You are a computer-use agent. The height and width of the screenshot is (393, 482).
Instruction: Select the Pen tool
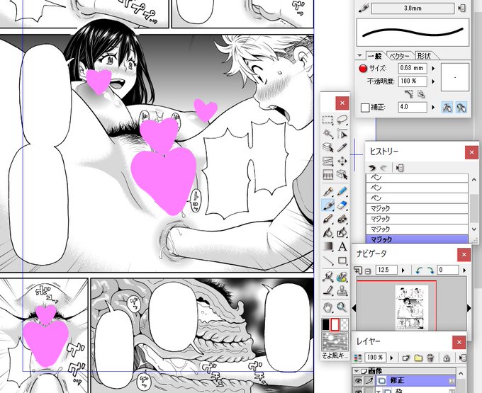tap(327, 192)
